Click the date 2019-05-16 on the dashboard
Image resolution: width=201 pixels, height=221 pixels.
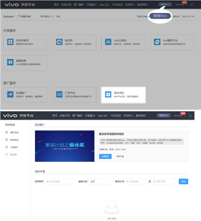pyautogui.click(x=188, y=17)
